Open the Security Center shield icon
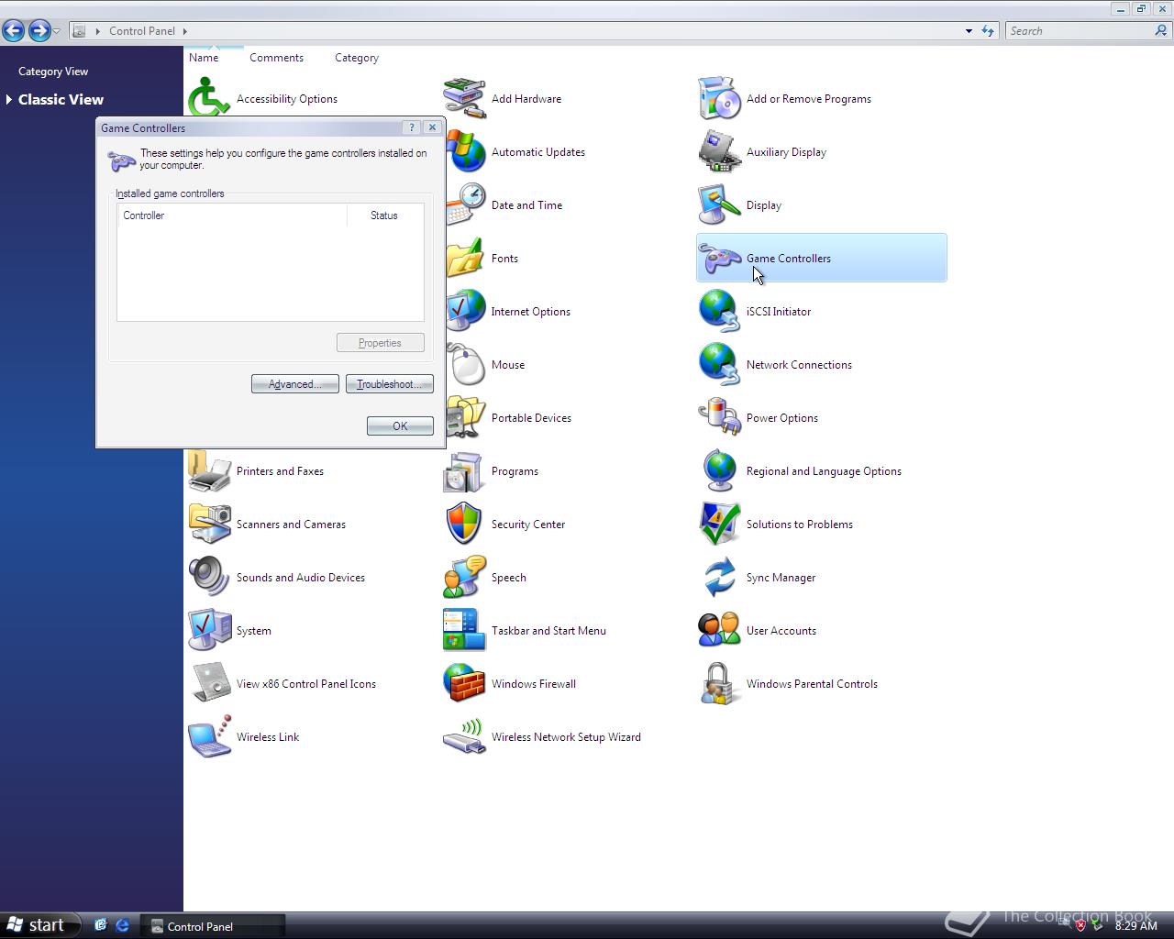The height and width of the screenshot is (939, 1174). click(x=464, y=525)
